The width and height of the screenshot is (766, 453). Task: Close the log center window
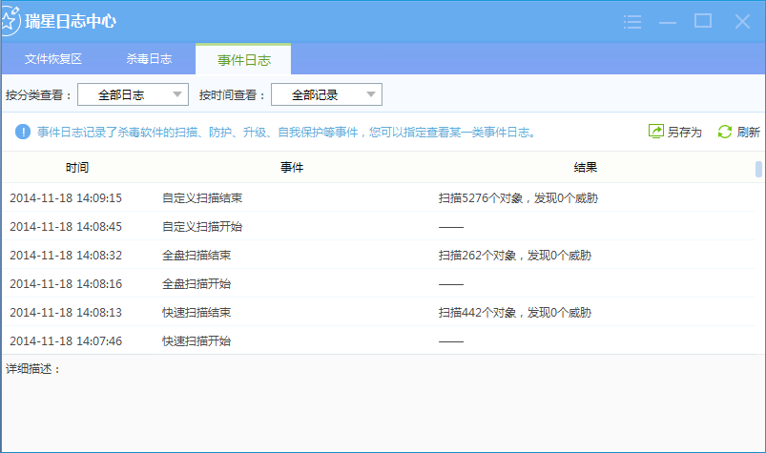click(x=741, y=21)
